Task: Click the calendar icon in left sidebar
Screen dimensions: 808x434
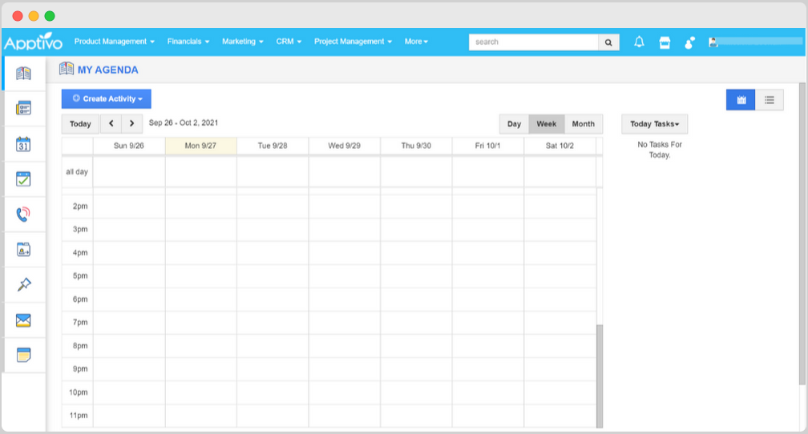Action: click(23, 144)
